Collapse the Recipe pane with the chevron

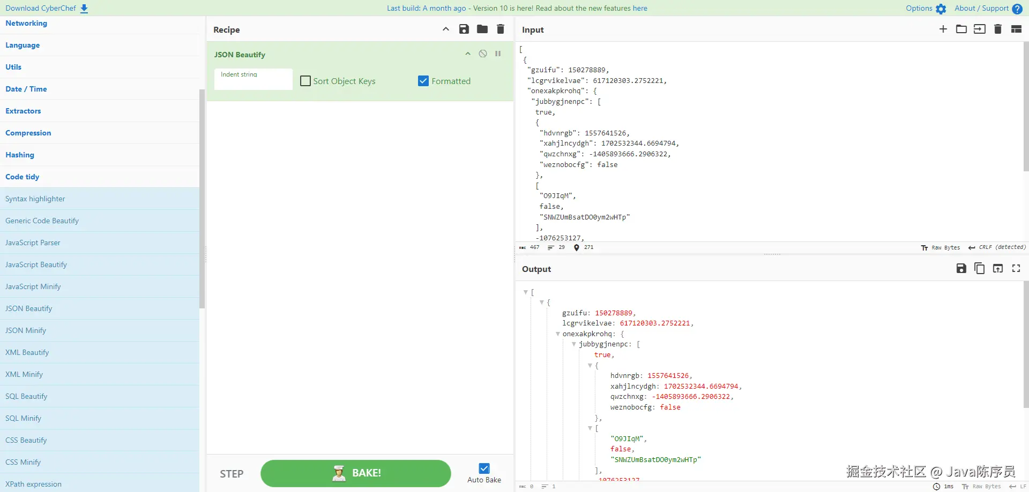click(x=446, y=29)
